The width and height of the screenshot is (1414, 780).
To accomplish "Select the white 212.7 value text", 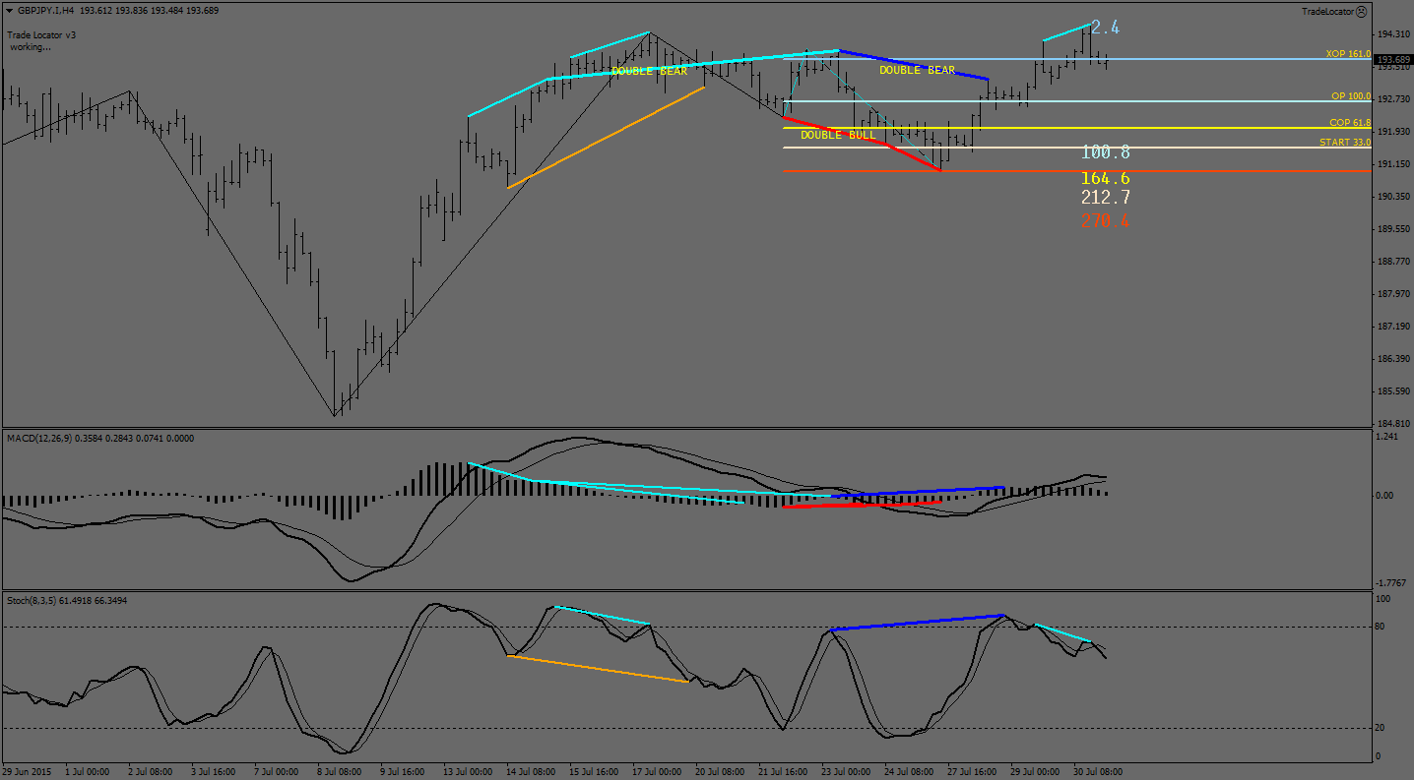I will point(1105,198).
